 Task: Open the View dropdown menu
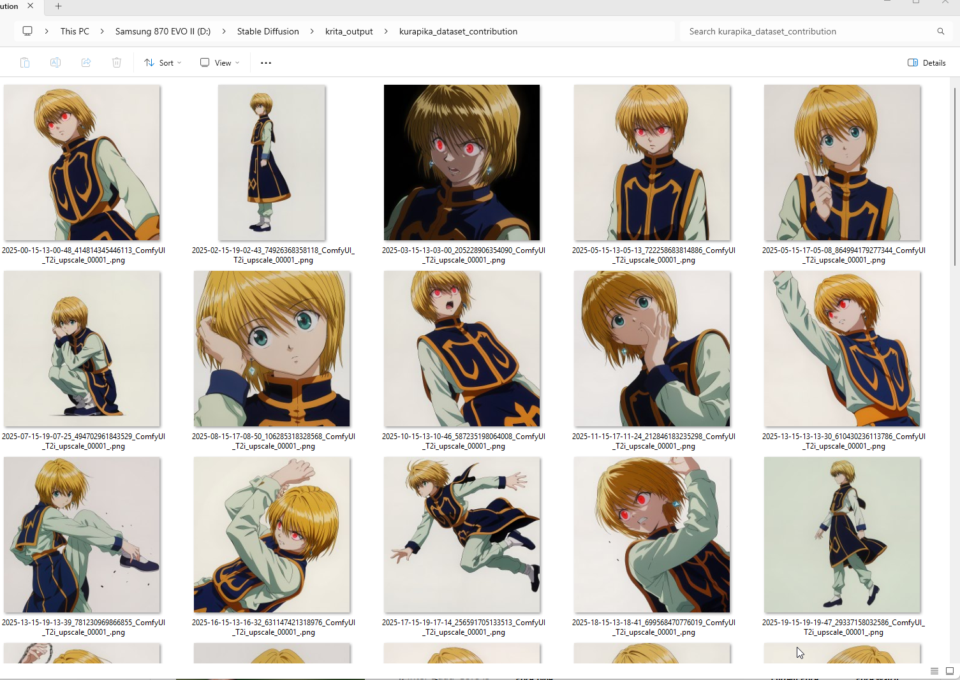tap(219, 62)
